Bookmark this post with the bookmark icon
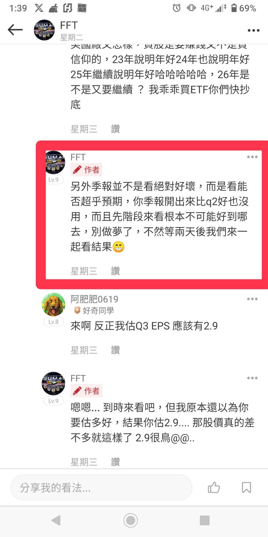Screen dimensions: 268x537 click(246, 487)
